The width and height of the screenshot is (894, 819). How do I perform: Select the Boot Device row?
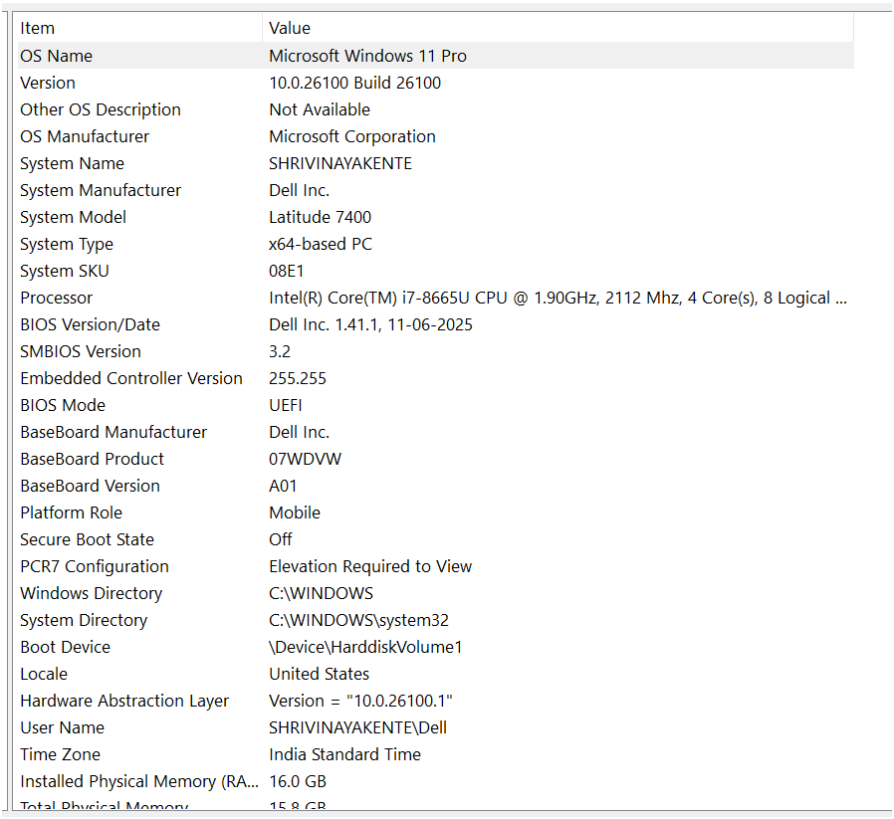436,646
